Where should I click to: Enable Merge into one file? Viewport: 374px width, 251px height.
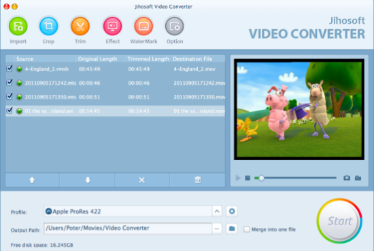pyautogui.click(x=247, y=229)
